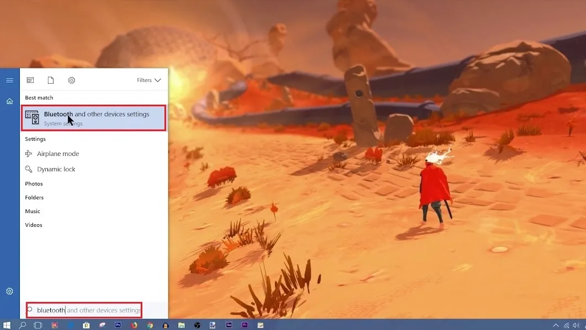The width and height of the screenshot is (586, 330).
Task: Open the hamburger menu in search panel
Action: [x=9, y=80]
